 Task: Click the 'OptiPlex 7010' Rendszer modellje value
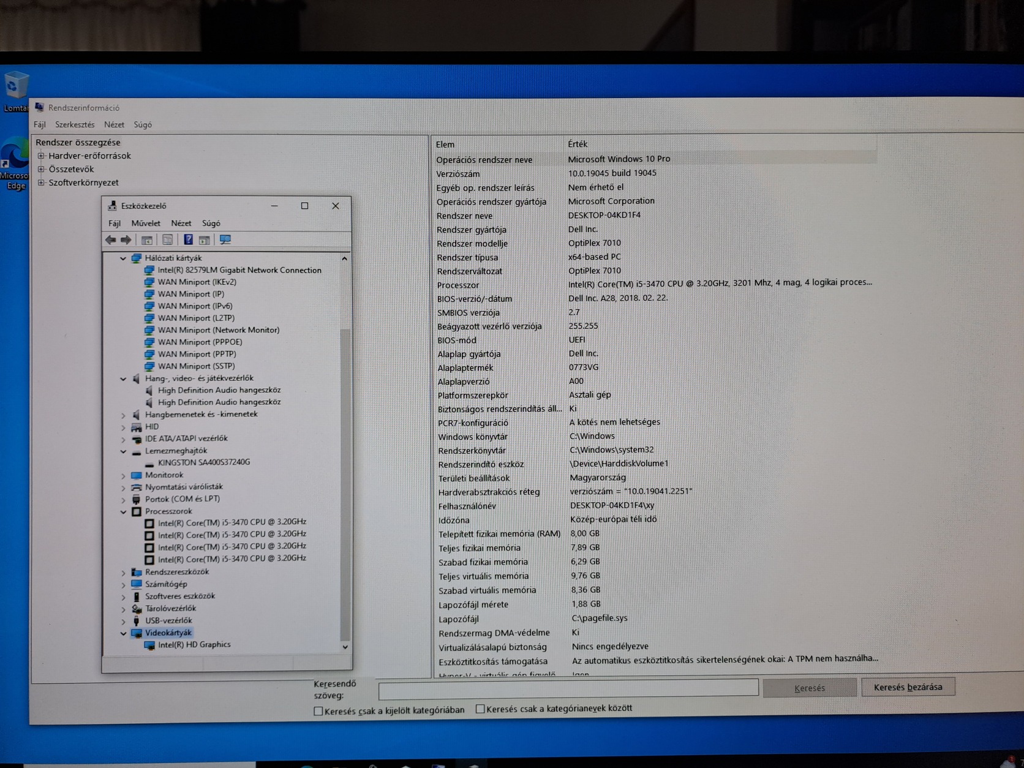(x=594, y=243)
